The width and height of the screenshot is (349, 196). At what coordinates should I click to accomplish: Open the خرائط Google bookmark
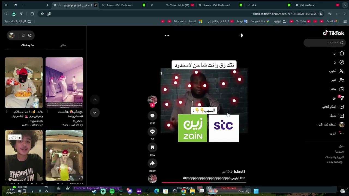260,21
